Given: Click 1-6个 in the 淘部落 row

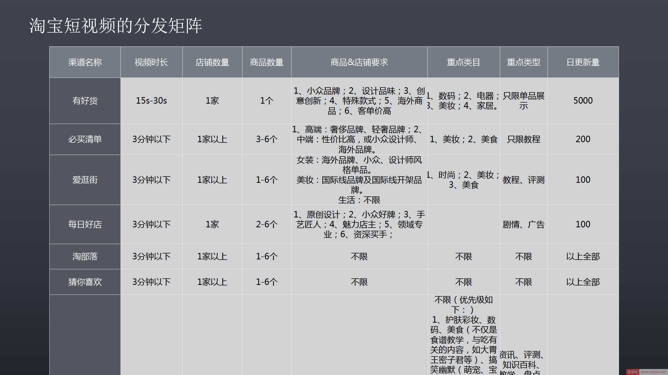Looking at the screenshot, I should (267, 257).
